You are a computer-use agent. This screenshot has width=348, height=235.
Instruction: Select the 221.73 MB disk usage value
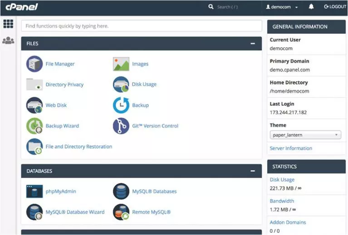pyautogui.click(x=286, y=188)
